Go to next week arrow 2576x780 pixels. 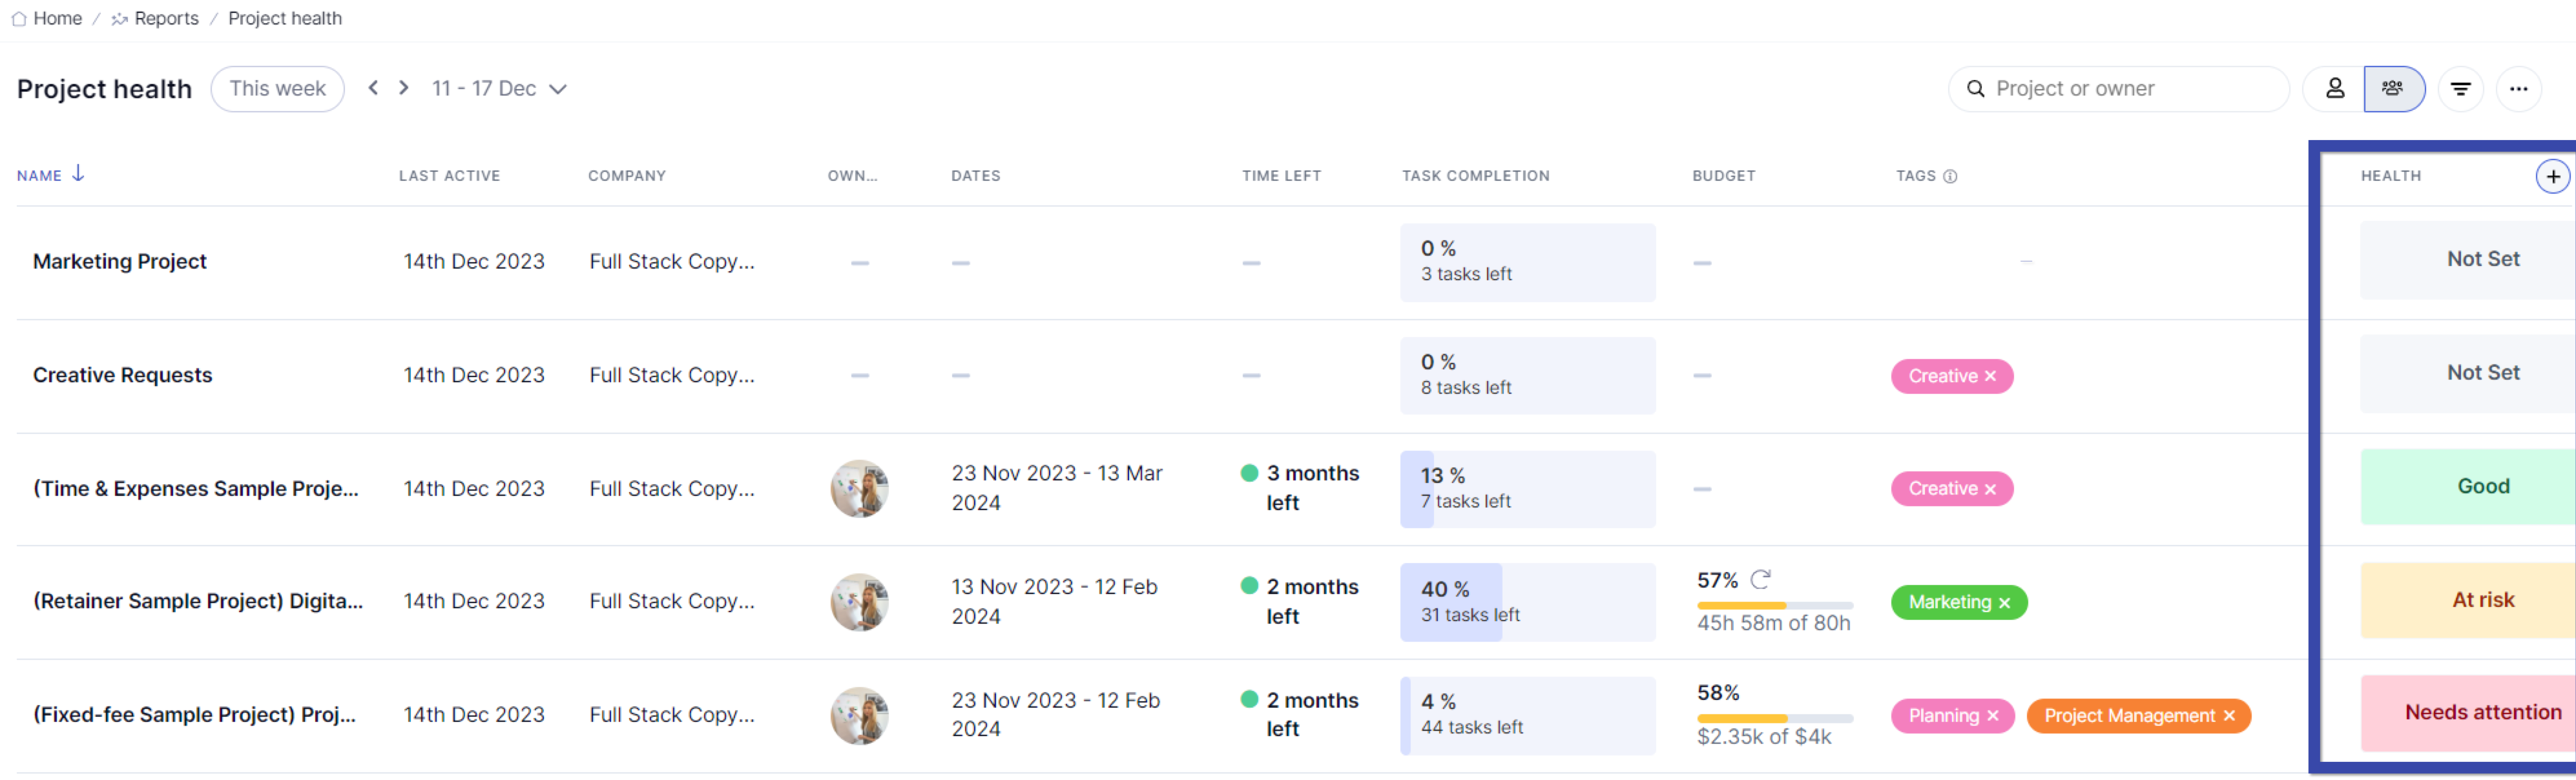tap(404, 88)
